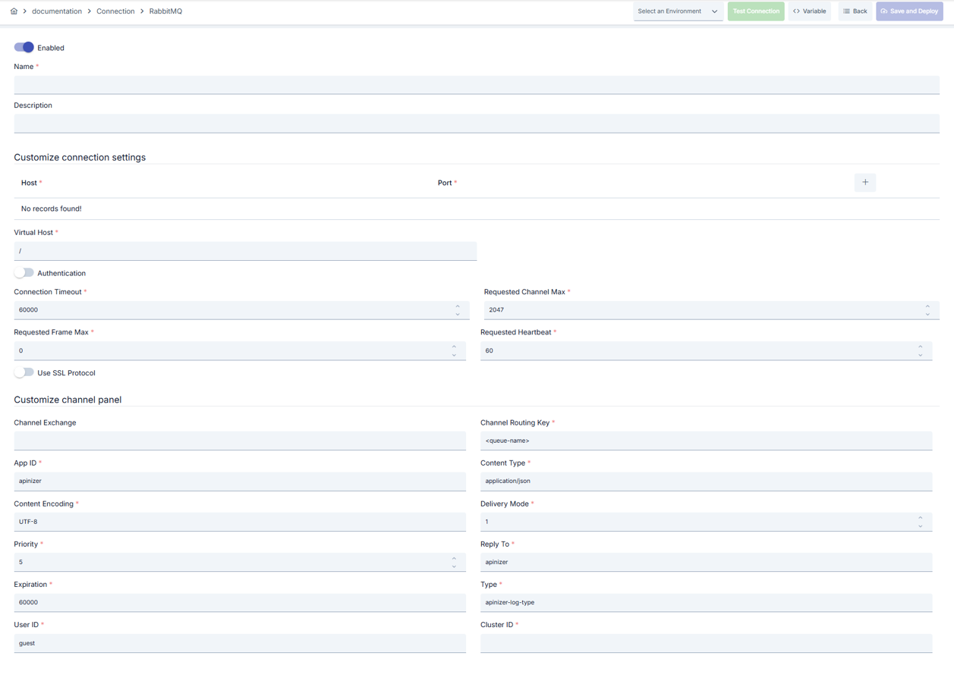Decrease Requested Heartbeat value
Image resolution: width=954 pixels, height=681 pixels.
[920, 354]
